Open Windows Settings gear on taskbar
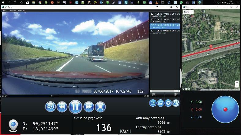Viewport: 241px width, 135px height. [21, 2]
